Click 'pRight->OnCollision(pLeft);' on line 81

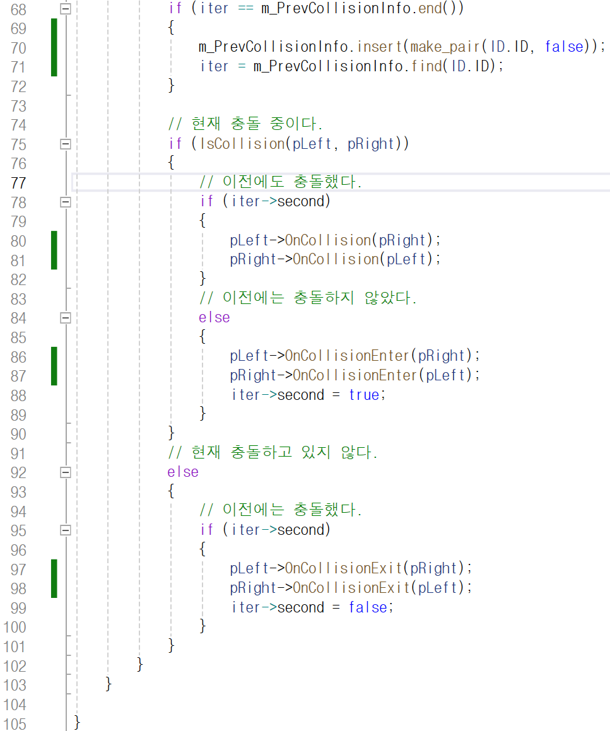point(335,259)
